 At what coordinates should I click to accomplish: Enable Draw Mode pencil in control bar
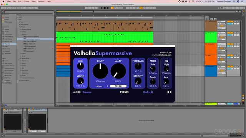tap(219, 8)
